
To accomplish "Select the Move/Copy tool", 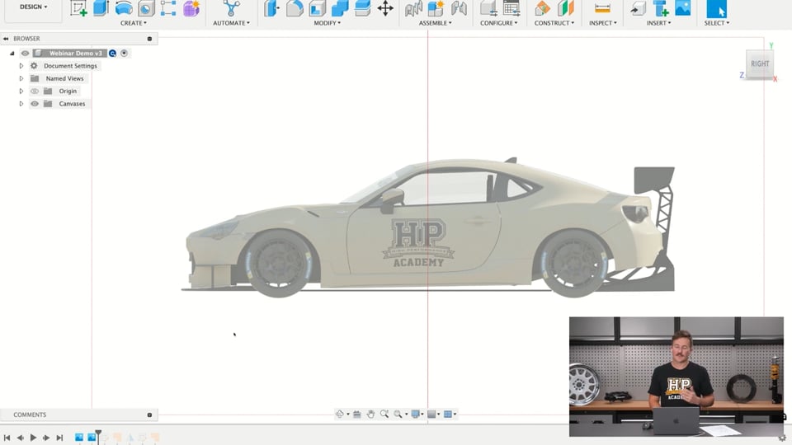I will pyautogui.click(x=385, y=8).
